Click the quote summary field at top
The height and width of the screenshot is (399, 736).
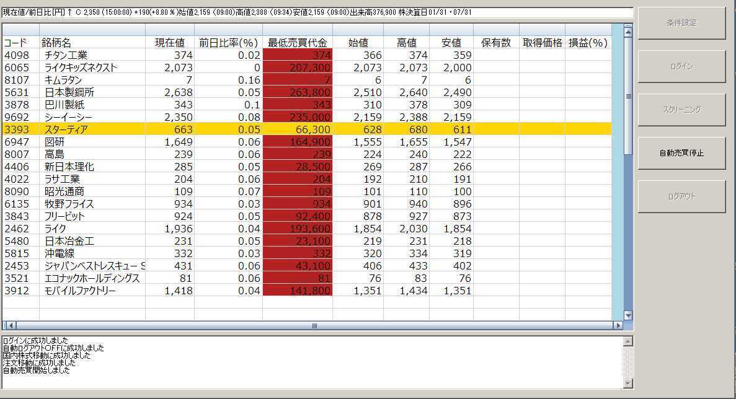click(317, 12)
